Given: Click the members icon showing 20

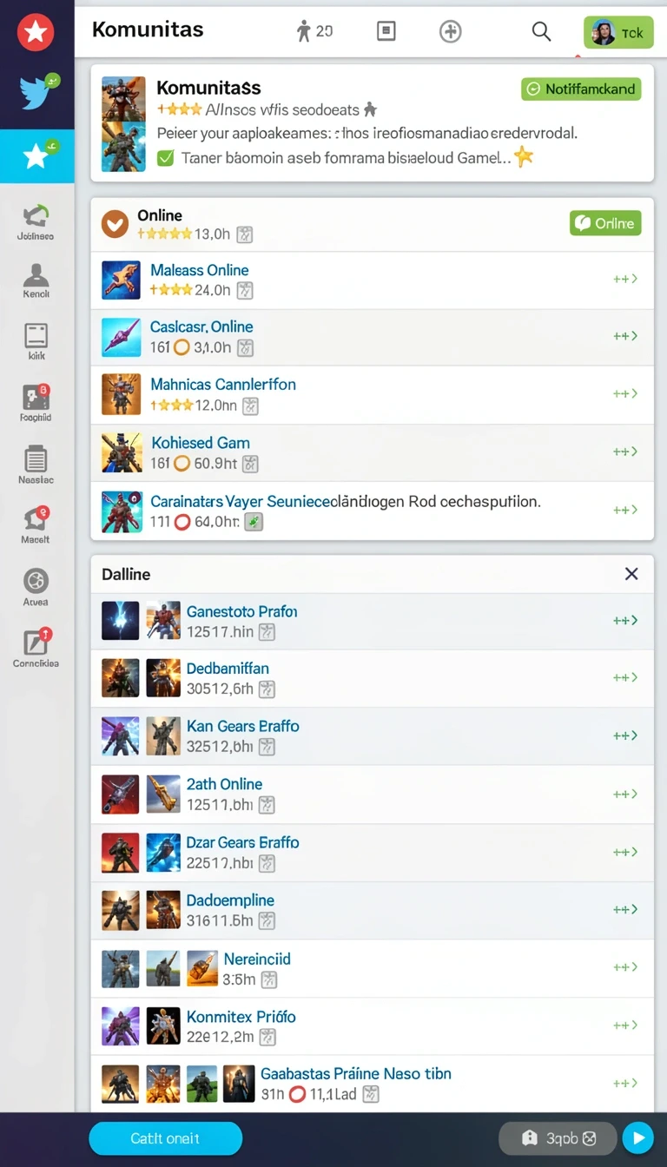Looking at the screenshot, I should [314, 31].
